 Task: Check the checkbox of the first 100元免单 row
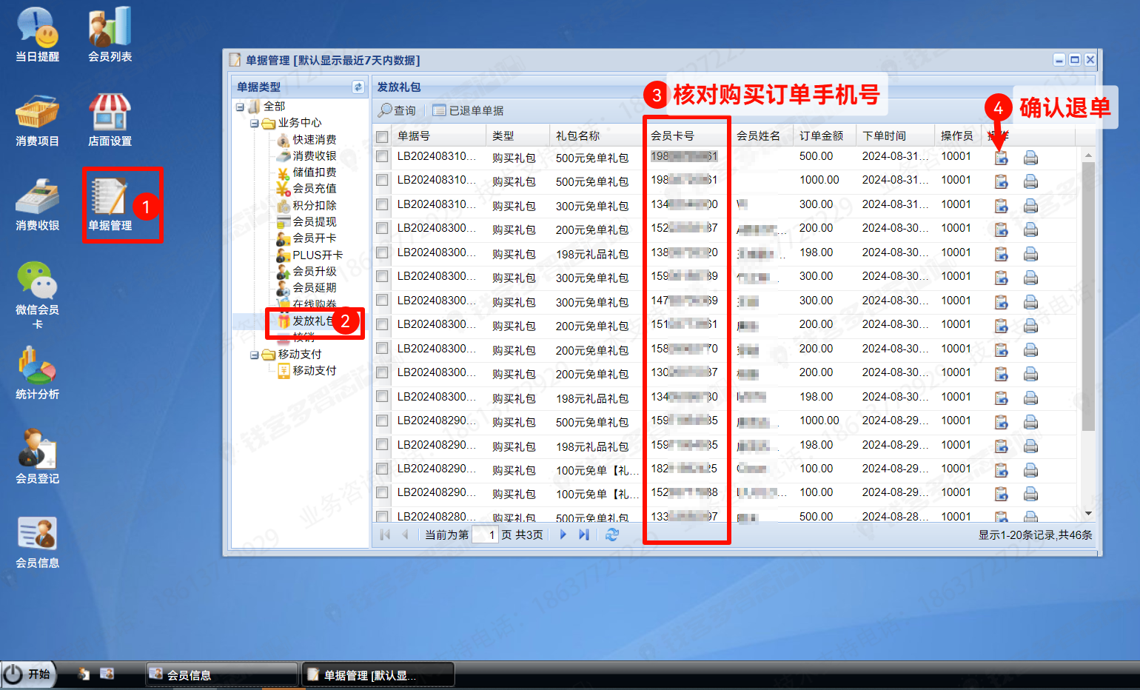tap(382, 469)
